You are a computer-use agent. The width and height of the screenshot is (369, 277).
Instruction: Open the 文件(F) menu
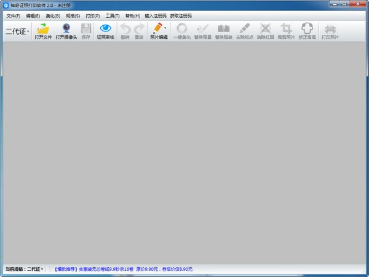[13, 15]
